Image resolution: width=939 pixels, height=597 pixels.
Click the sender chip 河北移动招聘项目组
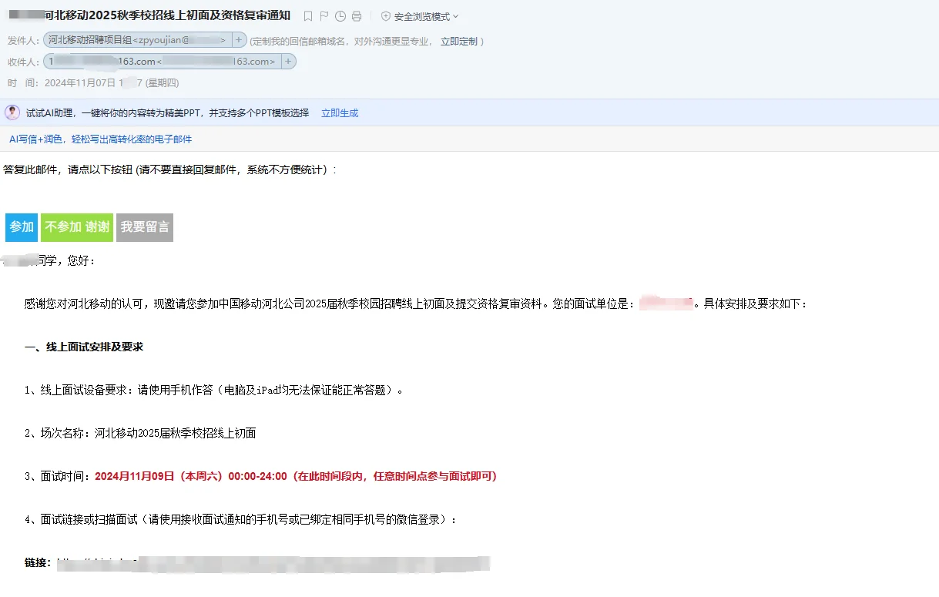click(137, 40)
